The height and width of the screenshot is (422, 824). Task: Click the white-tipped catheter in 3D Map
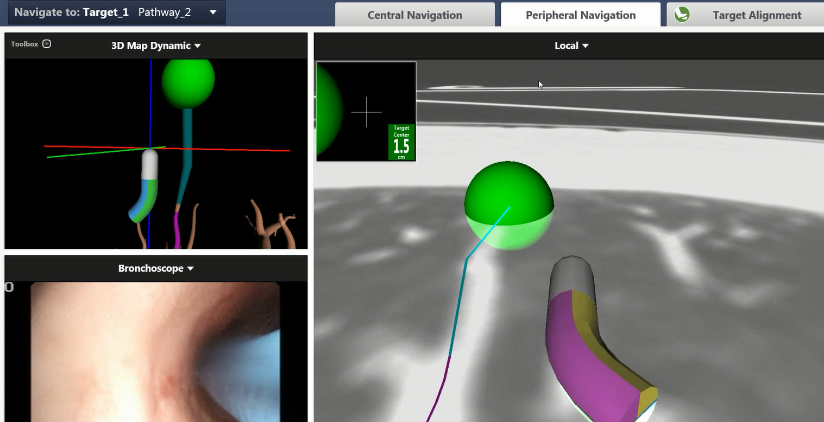click(x=149, y=164)
